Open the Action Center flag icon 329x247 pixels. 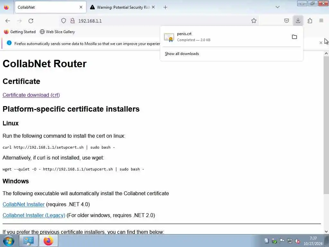(x=282, y=241)
